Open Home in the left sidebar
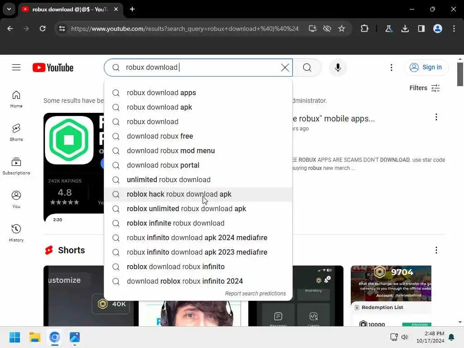The width and height of the screenshot is (464, 348). point(16,99)
